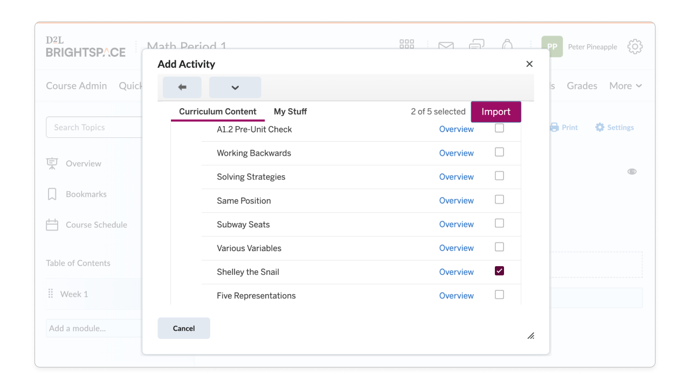
Task: Check the Working Backwards checkbox
Action: click(499, 152)
